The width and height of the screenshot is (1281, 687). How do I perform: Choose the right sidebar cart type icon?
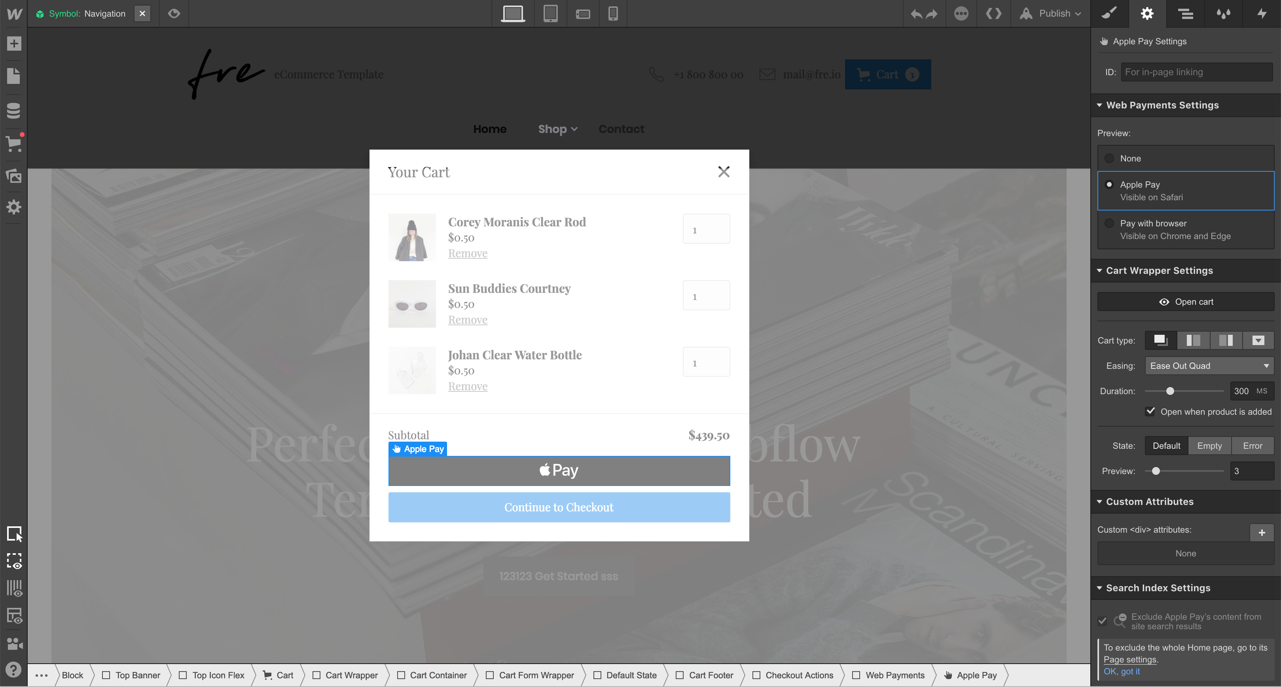pos(1226,340)
